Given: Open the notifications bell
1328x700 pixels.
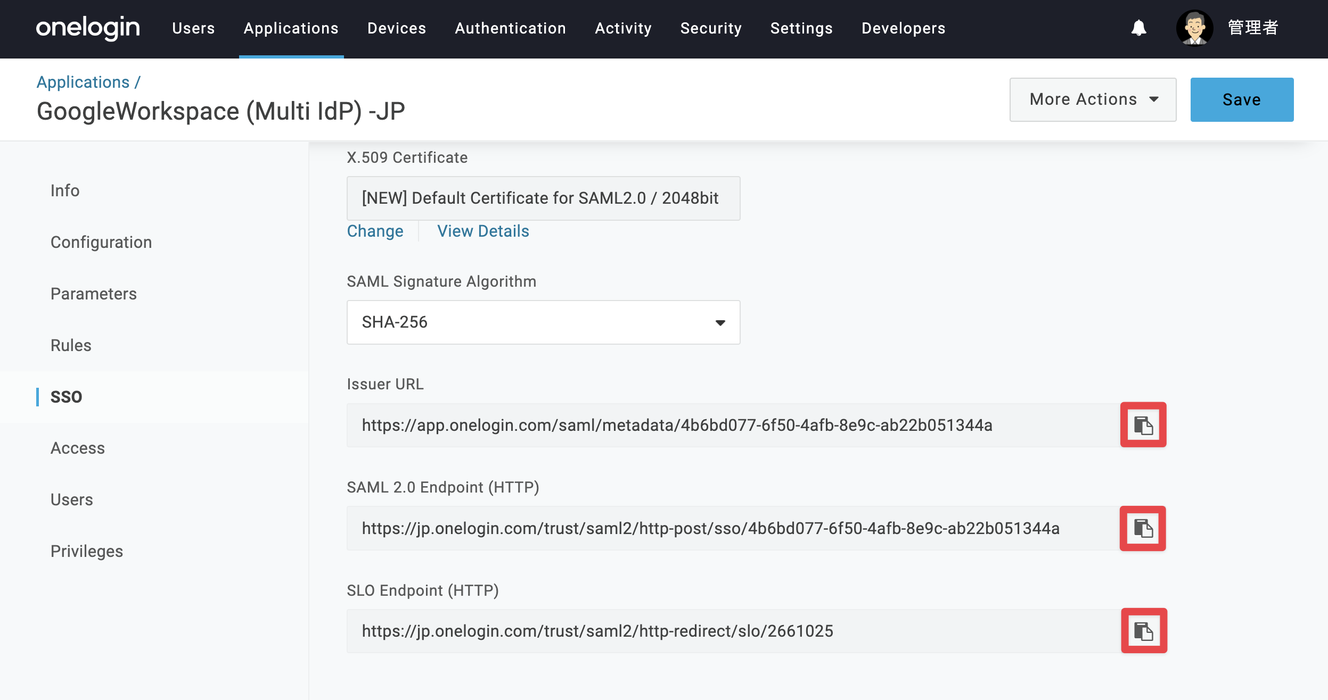Looking at the screenshot, I should click(x=1138, y=28).
